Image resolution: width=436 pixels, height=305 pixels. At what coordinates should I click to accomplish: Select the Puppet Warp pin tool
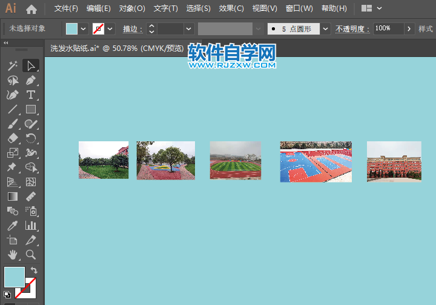[13, 167]
